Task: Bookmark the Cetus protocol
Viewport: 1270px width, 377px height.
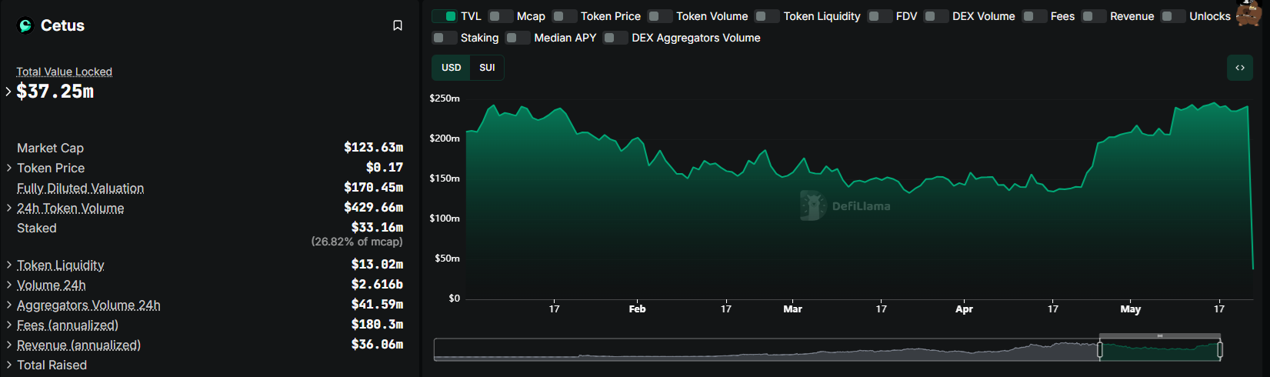Action: (x=398, y=25)
